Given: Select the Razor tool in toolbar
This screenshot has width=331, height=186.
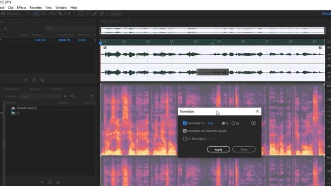Looking at the screenshot, I should click(x=60, y=14).
